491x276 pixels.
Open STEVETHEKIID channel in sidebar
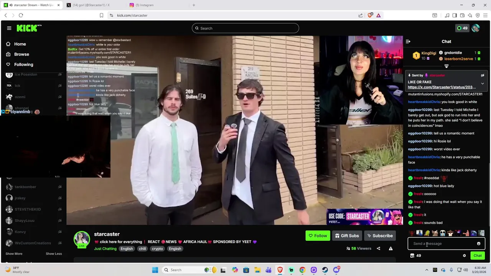[x=33, y=209]
